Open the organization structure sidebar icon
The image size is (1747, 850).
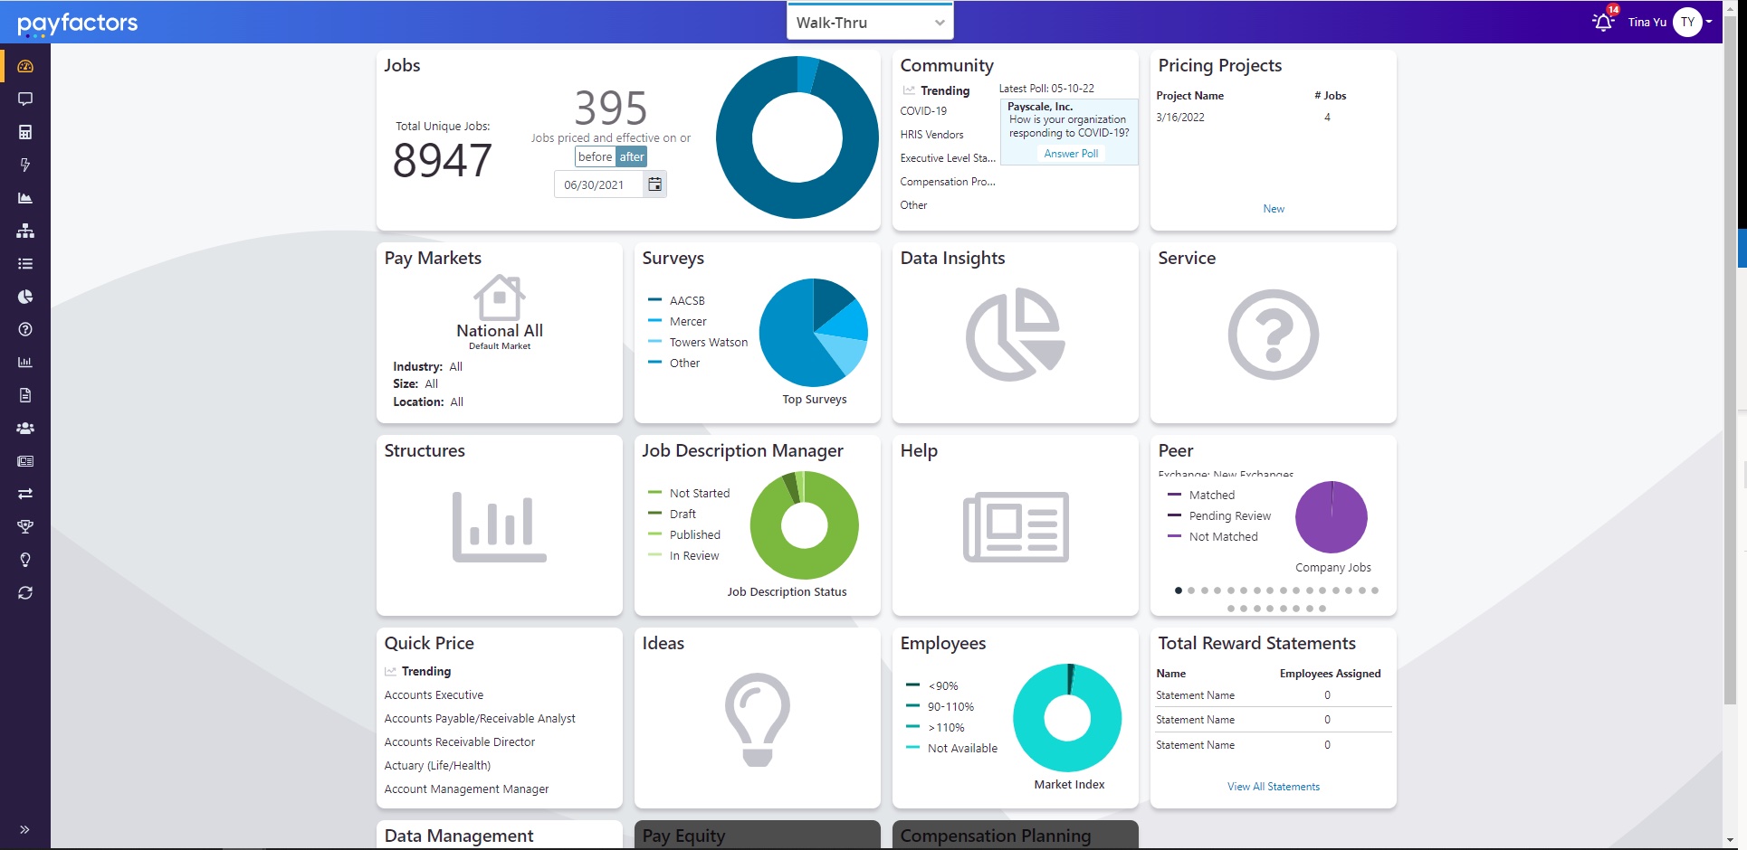(x=25, y=231)
